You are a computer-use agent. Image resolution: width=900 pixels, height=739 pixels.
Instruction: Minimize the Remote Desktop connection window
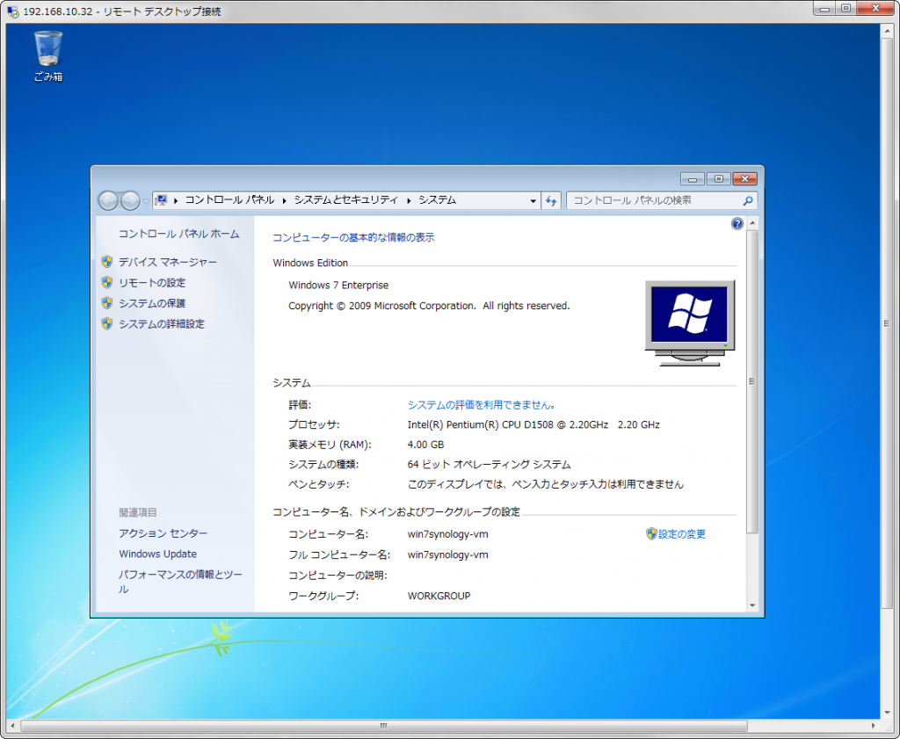(824, 8)
